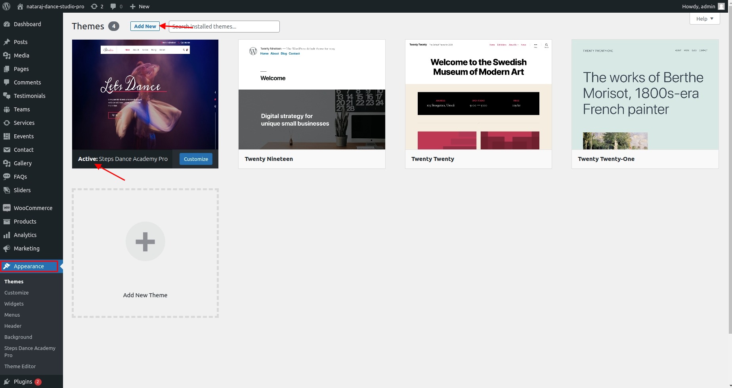Image resolution: width=732 pixels, height=388 pixels.
Task: Click the Services icon in sidebar
Action: pyautogui.click(x=7, y=123)
